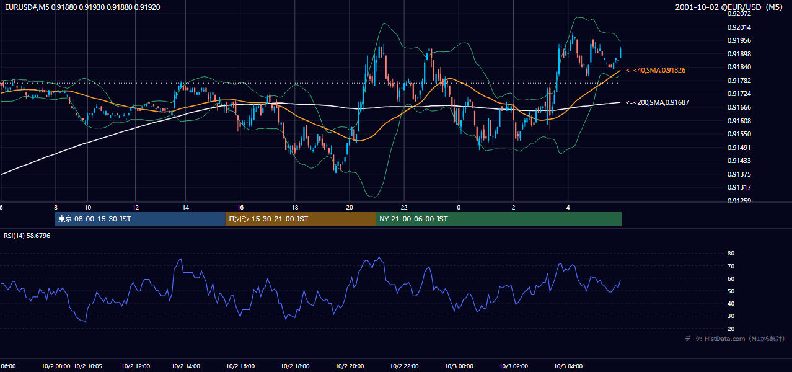Click the 10/2 14:00 time axis label

[x=186, y=366]
